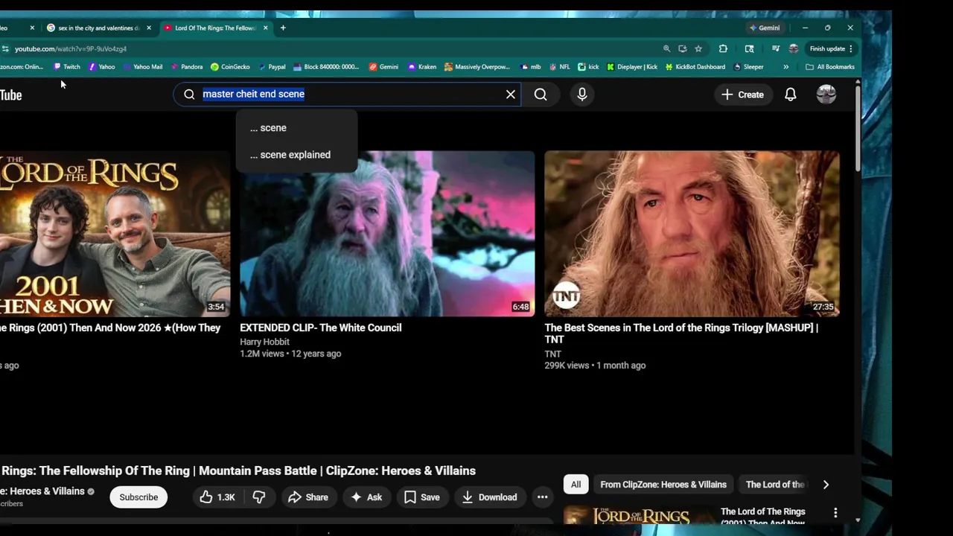The width and height of the screenshot is (953, 536).
Task: Open the Kraken bookmark
Action: click(422, 67)
